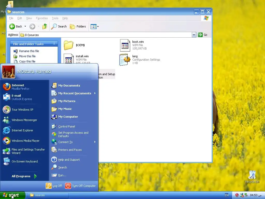Open the Tools menu

55,18
